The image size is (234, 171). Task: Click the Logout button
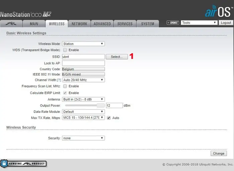tap(226, 23)
